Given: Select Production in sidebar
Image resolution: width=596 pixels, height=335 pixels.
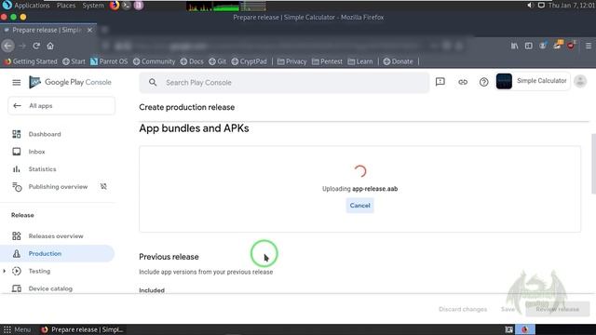Looking at the screenshot, I should coord(57,253).
